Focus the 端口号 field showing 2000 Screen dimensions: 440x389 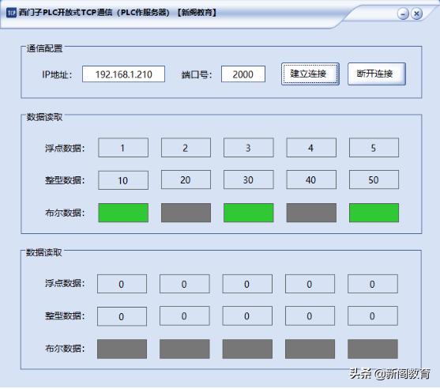click(x=243, y=74)
